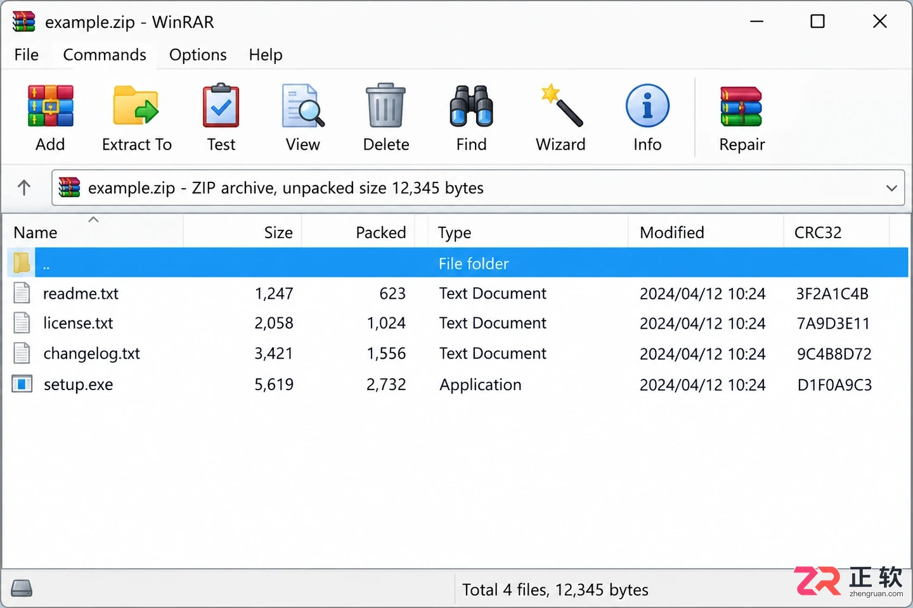The height and width of the screenshot is (608, 913).
Task: Click the archive path address field
Action: (478, 188)
